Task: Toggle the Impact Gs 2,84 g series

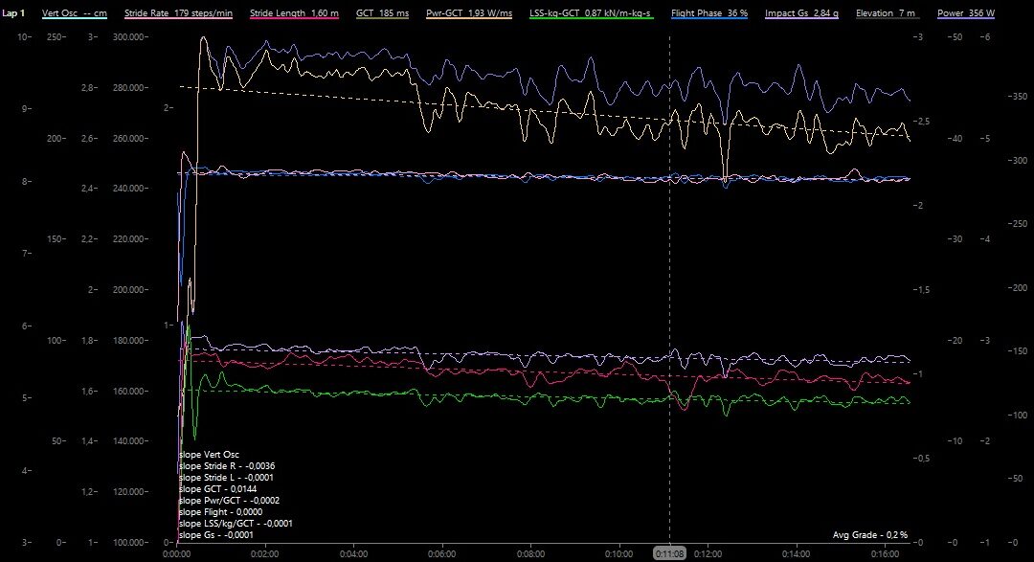Action: pos(802,13)
